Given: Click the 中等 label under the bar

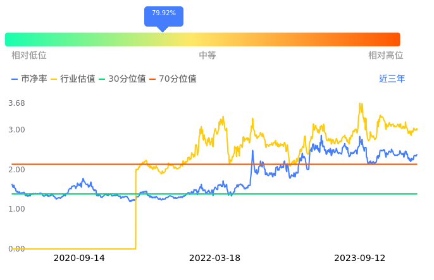Looking at the screenshot, I should 208,55.
